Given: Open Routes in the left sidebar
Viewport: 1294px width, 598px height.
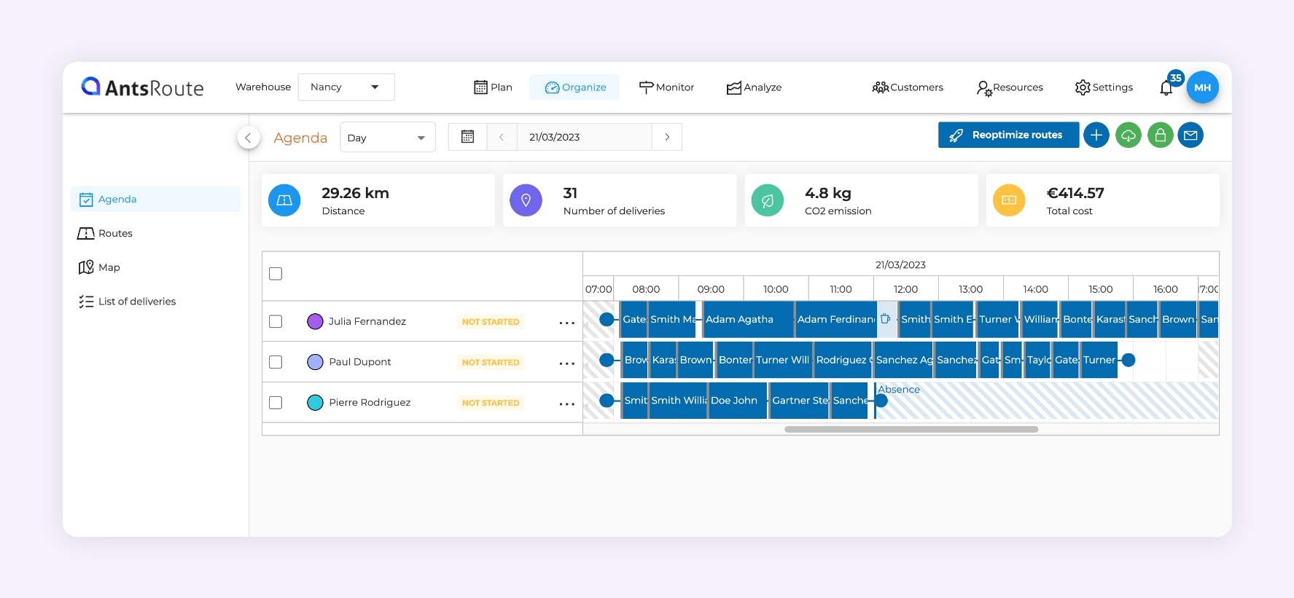Looking at the screenshot, I should coord(115,233).
